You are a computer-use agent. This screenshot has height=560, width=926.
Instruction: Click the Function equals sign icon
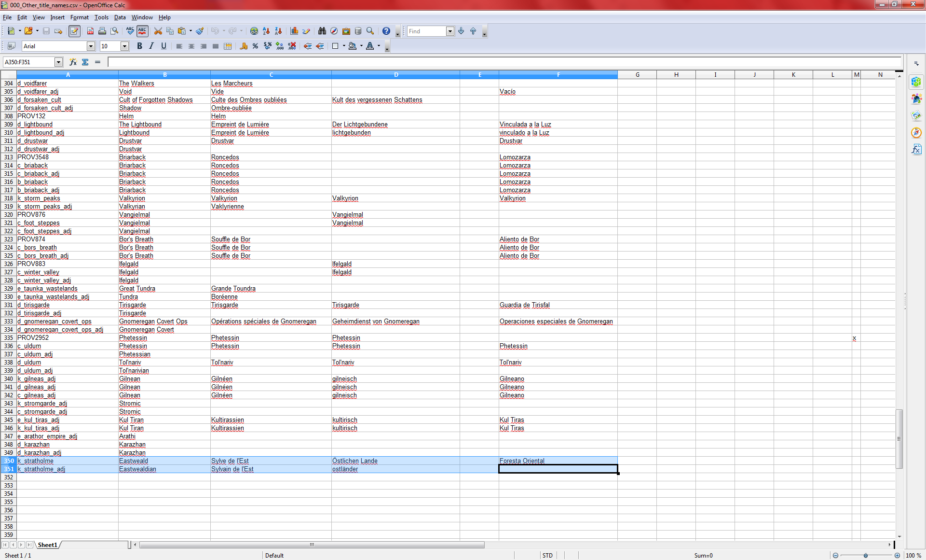[x=97, y=62]
